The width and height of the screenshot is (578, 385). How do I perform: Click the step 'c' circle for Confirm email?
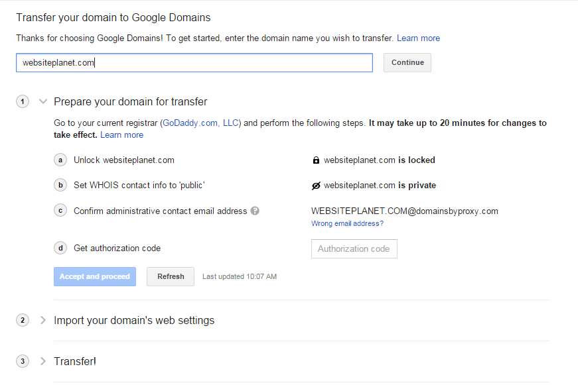tap(60, 211)
